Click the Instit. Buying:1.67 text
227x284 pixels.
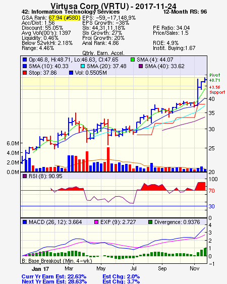pyautogui.click(x=174, y=48)
